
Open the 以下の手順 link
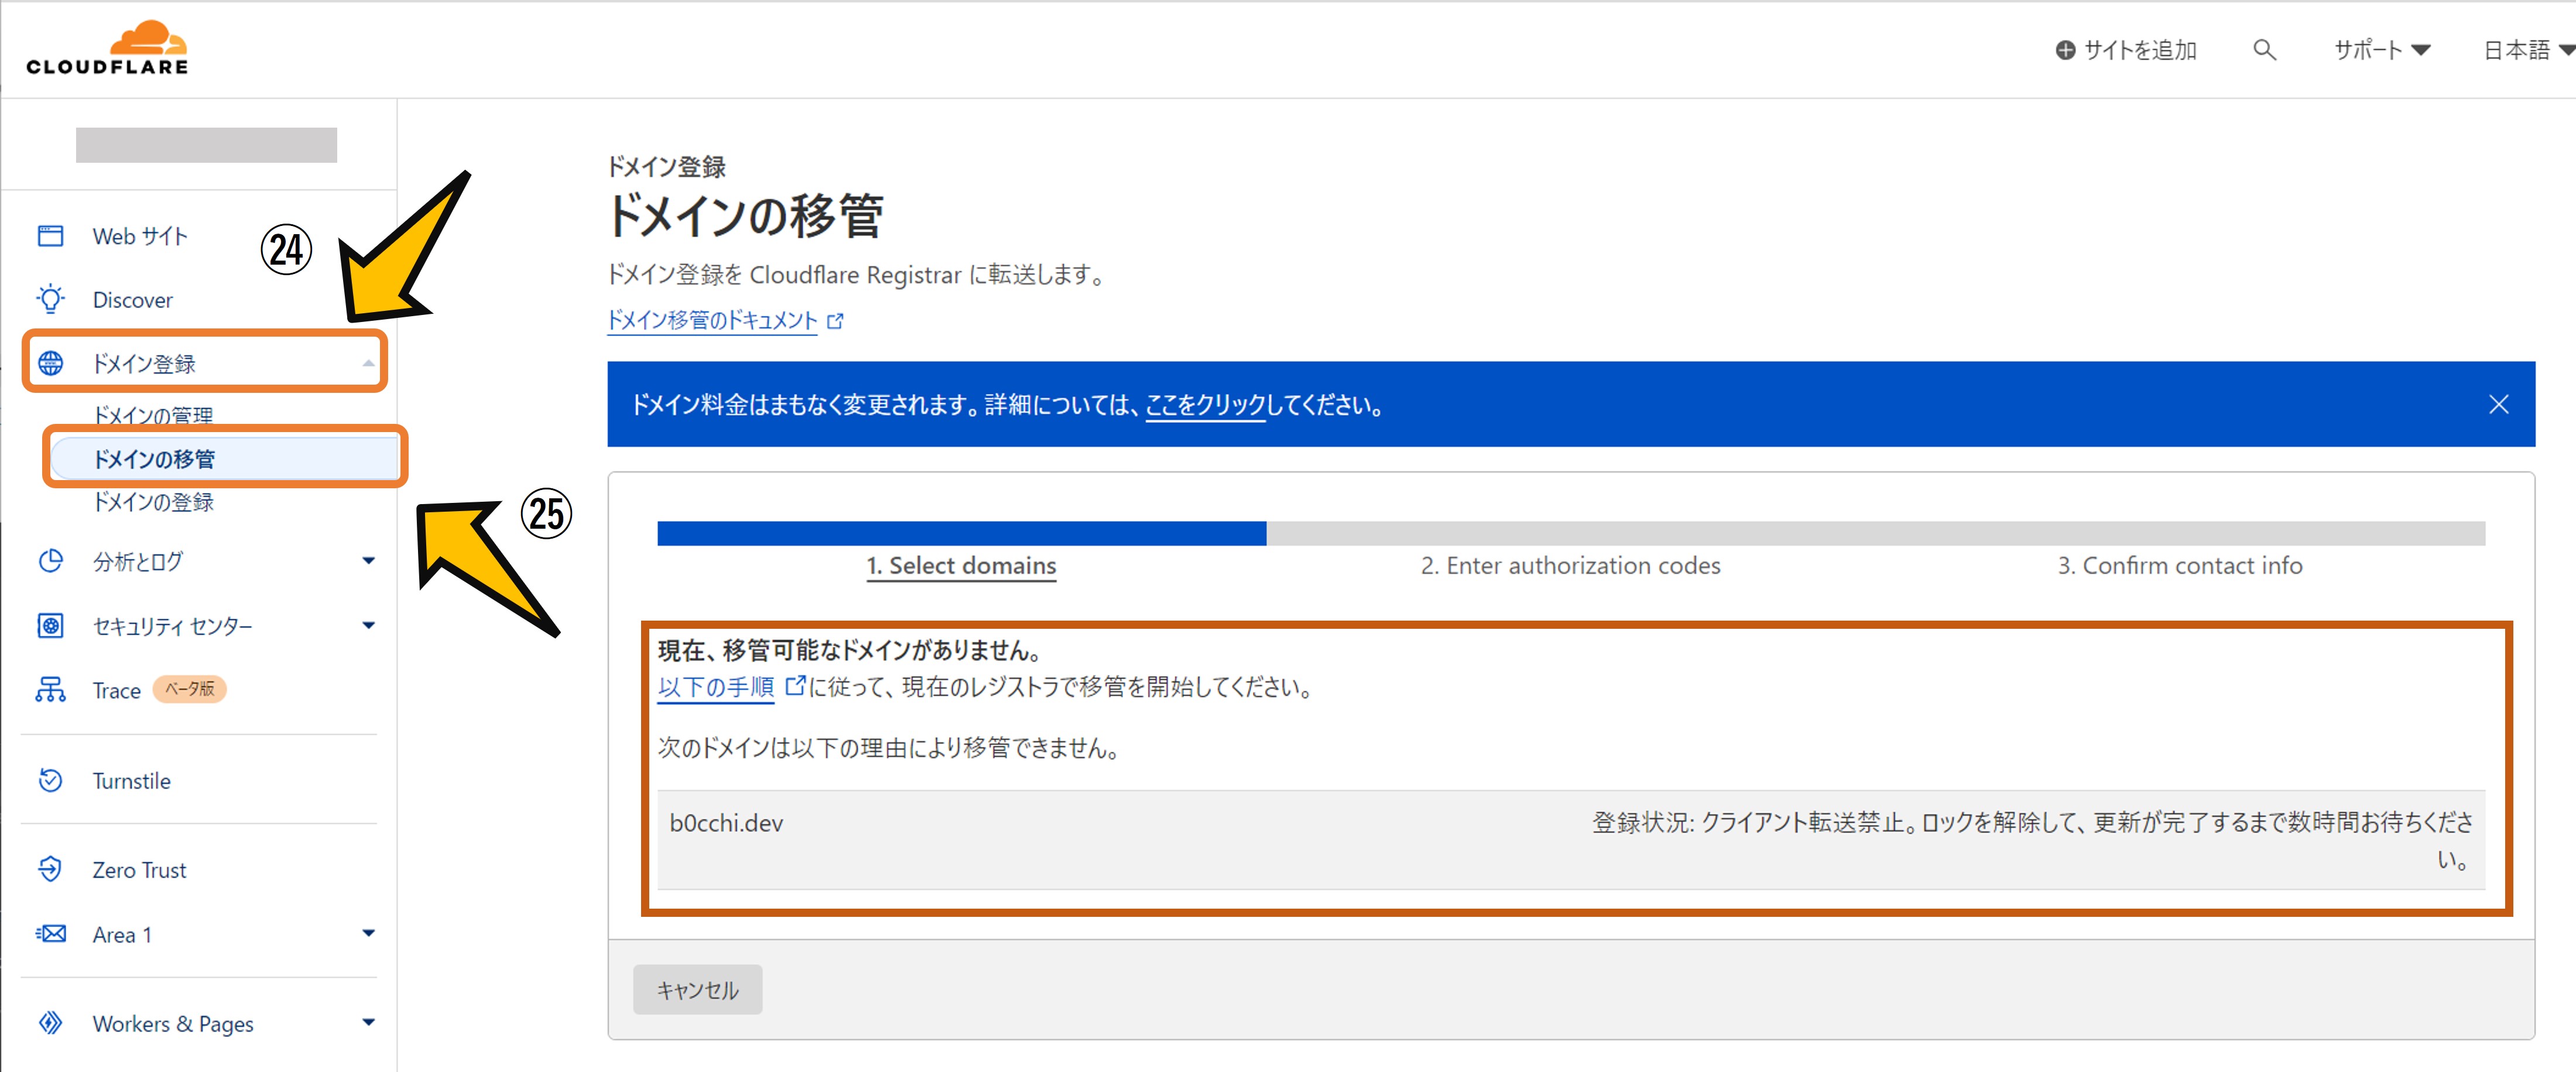pyautogui.click(x=715, y=687)
